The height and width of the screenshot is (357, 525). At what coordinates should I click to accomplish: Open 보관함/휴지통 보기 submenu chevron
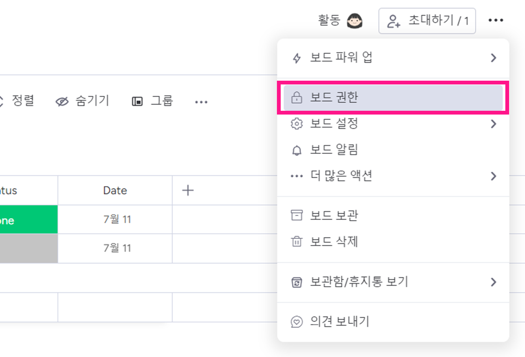[494, 282]
